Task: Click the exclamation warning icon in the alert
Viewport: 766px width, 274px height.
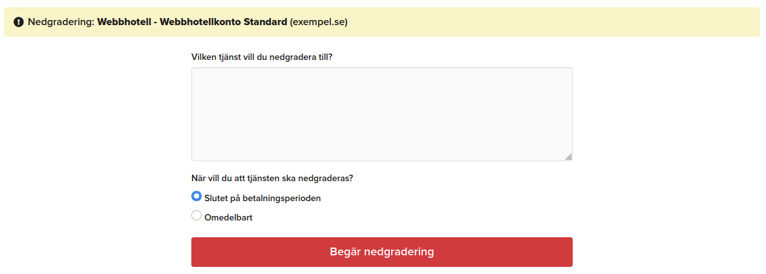Action: [19, 23]
